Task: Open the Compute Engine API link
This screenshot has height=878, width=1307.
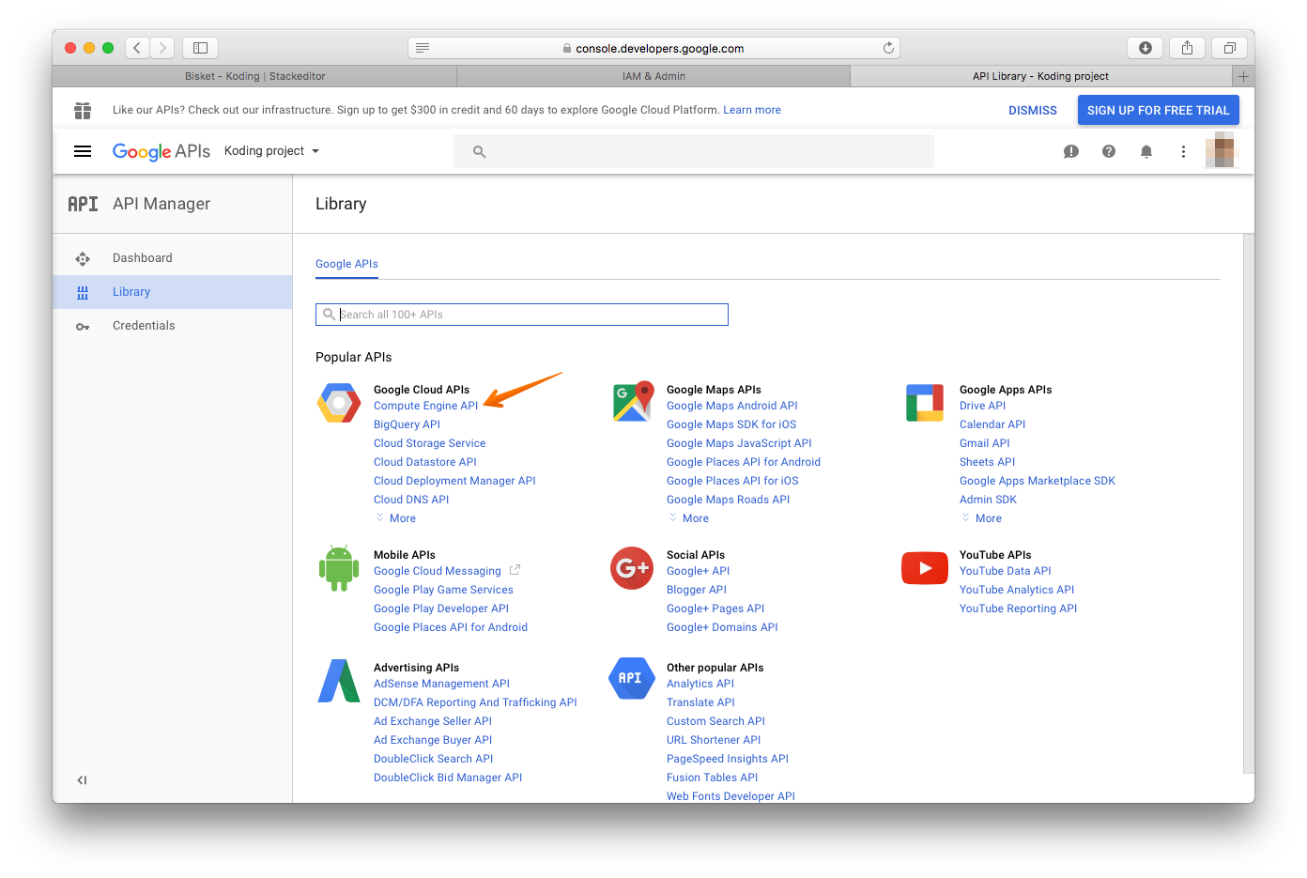Action: coord(425,406)
